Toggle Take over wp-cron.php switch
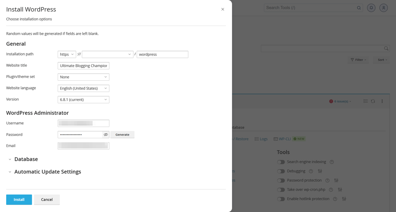This screenshot has height=212, width=396. point(281,190)
